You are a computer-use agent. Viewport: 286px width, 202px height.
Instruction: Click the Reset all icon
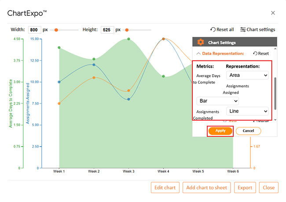[x=213, y=29]
